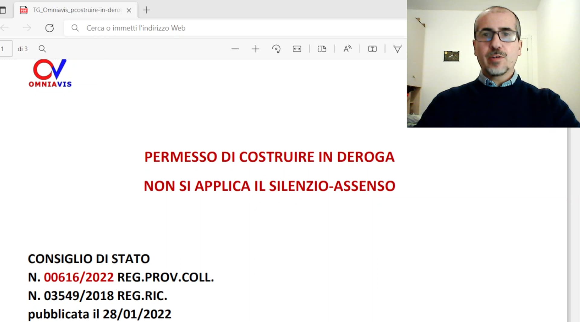This screenshot has width=580, height=322.
Task: Click the presenter webcam video overlay
Action: (493, 64)
